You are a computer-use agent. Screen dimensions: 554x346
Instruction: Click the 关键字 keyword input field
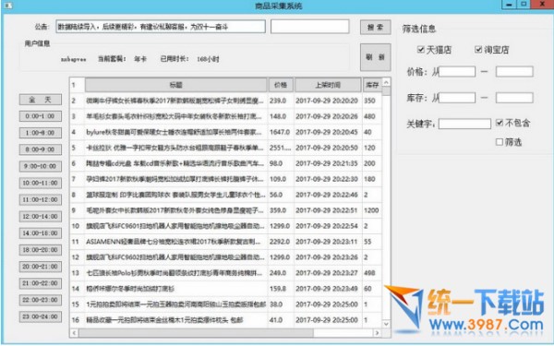[x=464, y=124]
